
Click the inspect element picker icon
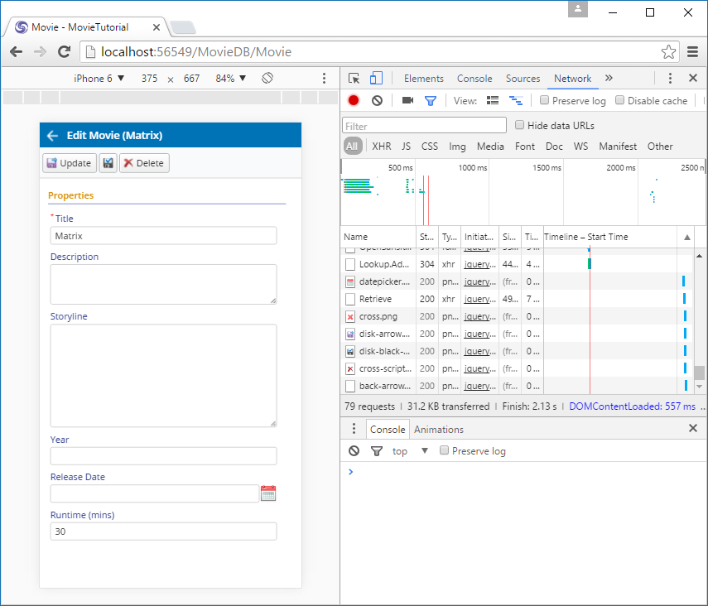pos(354,79)
